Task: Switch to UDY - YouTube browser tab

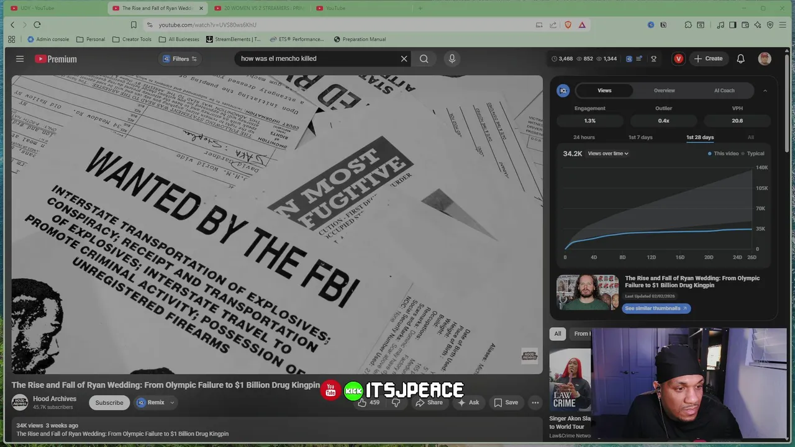Action: pyautogui.click(x=52, y=8)
